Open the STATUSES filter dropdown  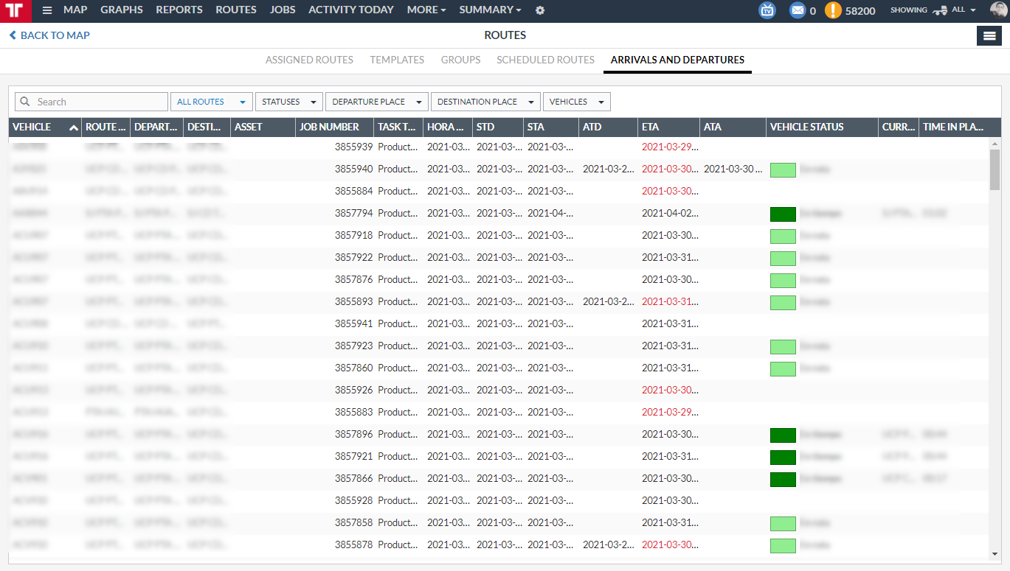click(289, 102)
